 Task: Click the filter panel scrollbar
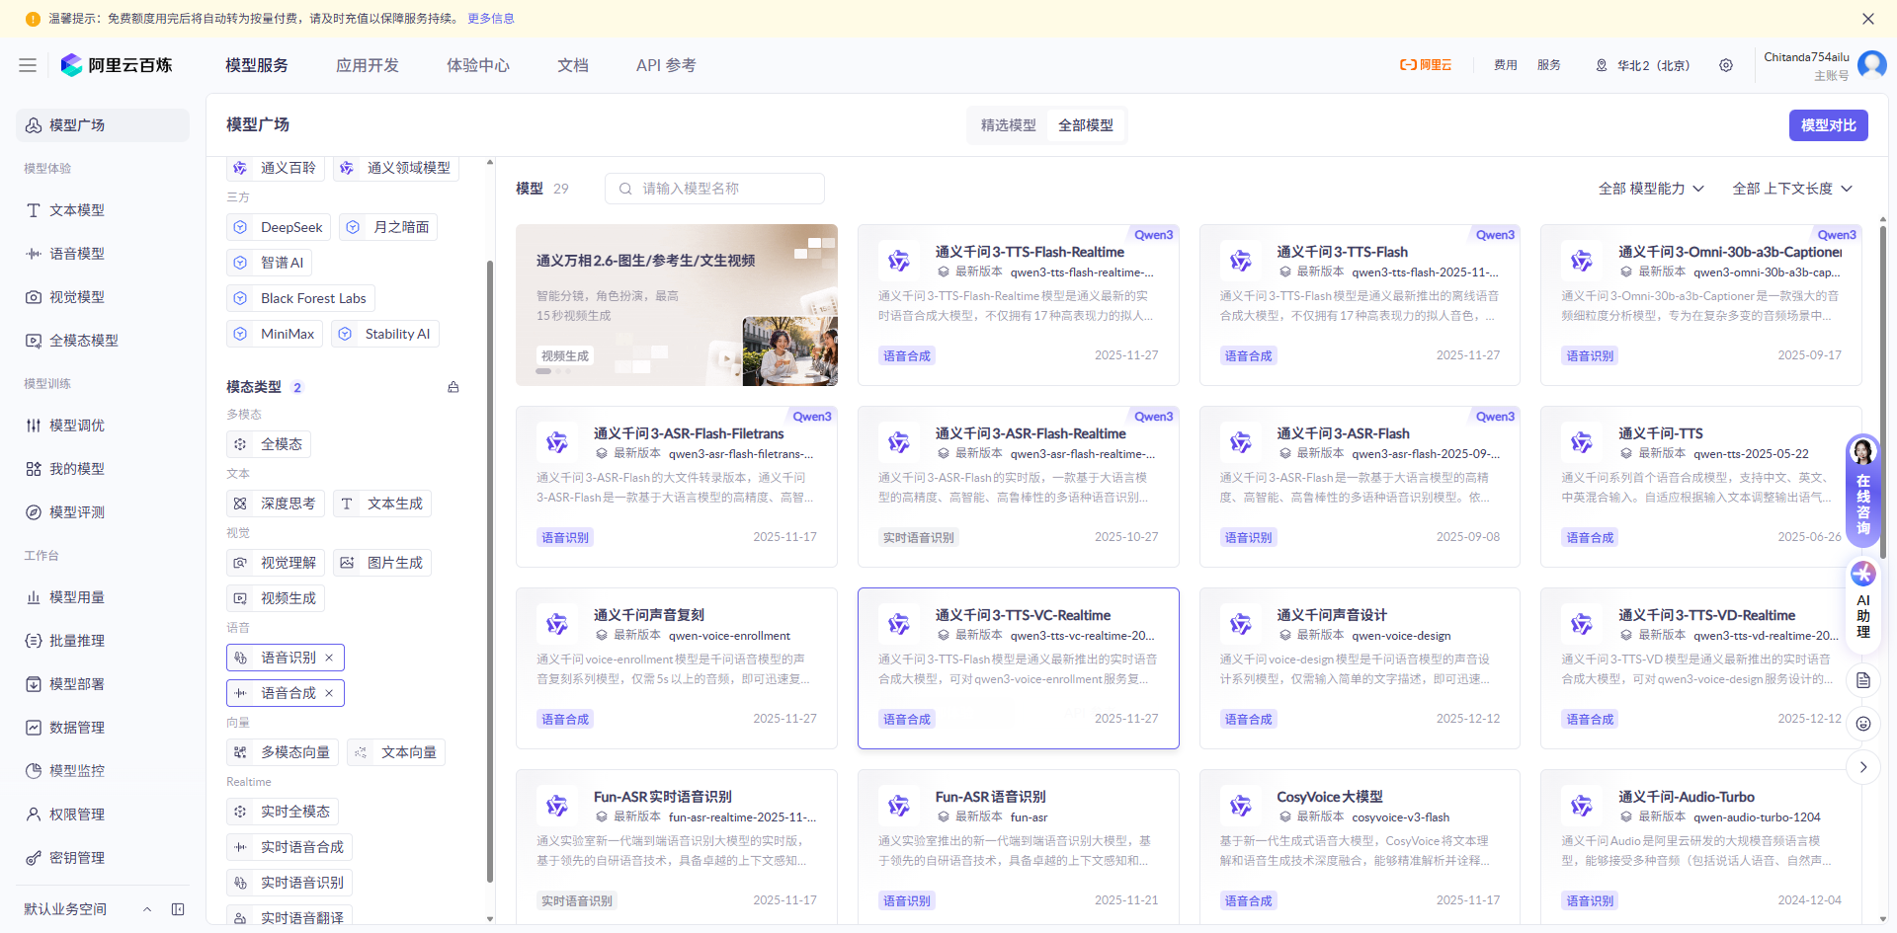click(490, 571)
